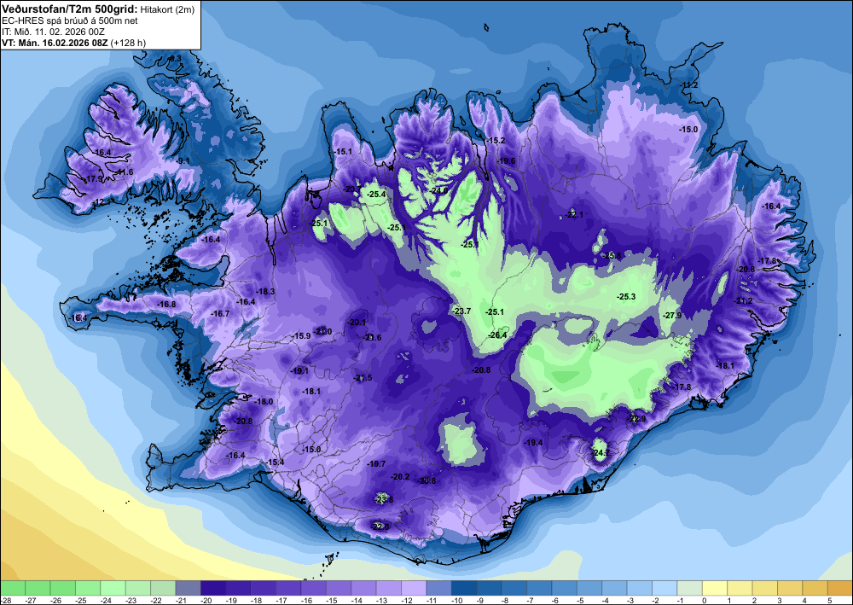Click the legend swatch between -21 and -20

point(189,588)
